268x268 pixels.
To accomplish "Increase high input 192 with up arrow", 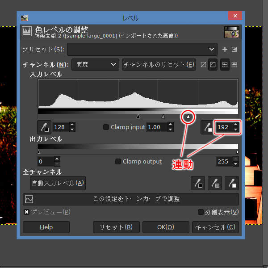I will click(236, 125).
